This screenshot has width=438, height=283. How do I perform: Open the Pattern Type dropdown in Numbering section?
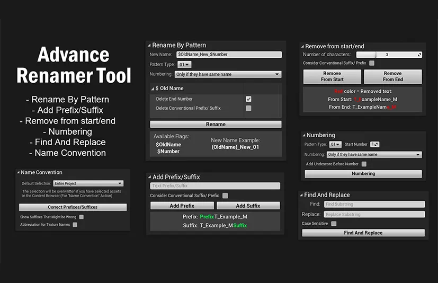[335, 145]
